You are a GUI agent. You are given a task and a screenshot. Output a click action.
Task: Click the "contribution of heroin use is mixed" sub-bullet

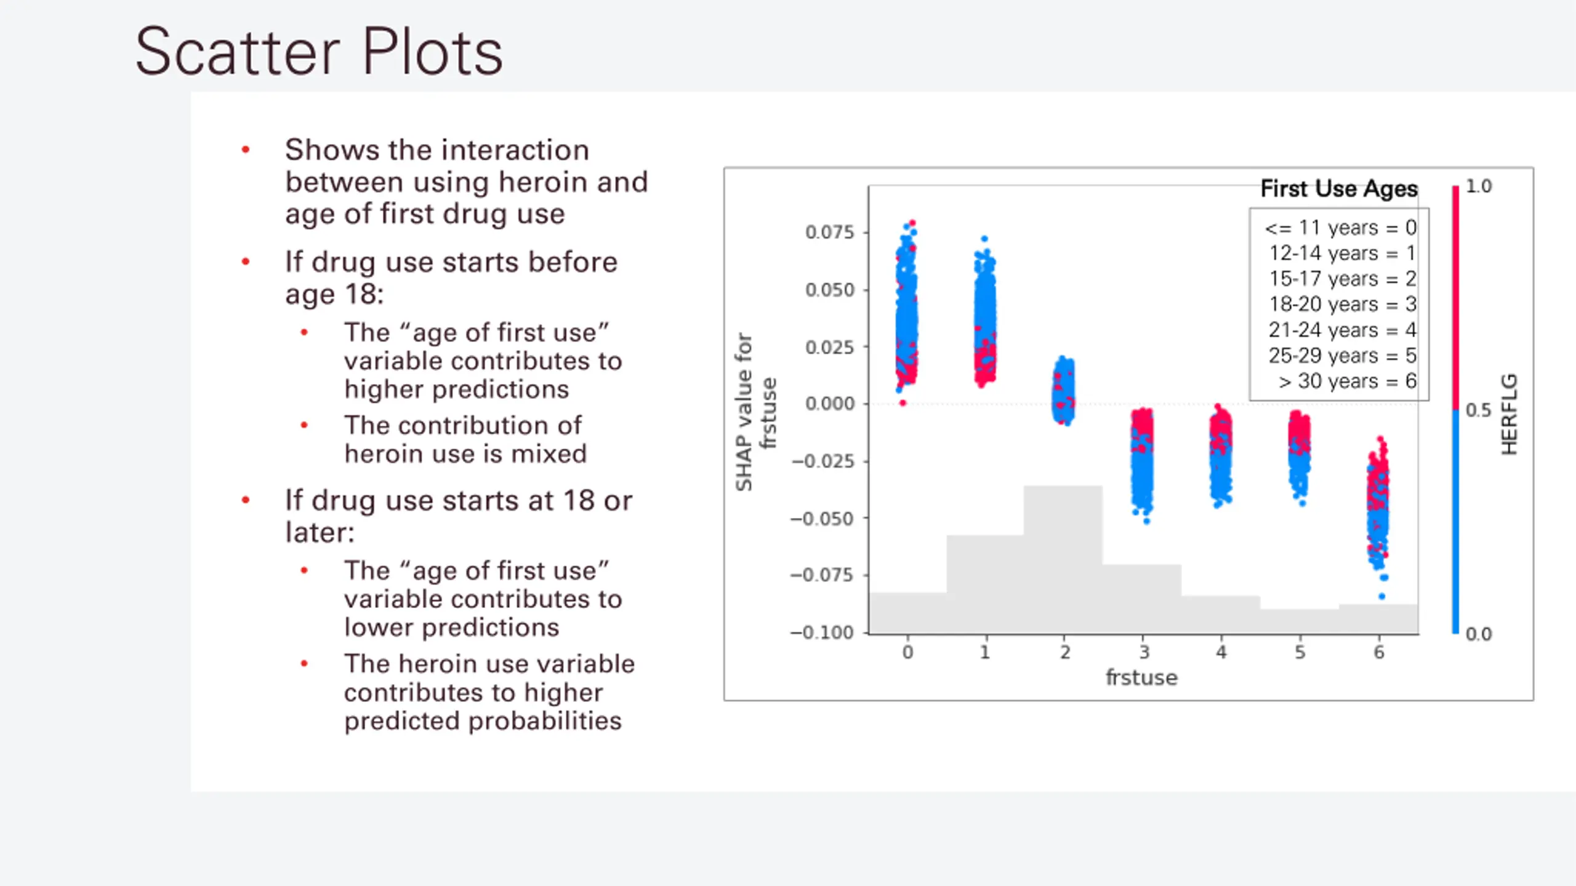pos(465,439)
